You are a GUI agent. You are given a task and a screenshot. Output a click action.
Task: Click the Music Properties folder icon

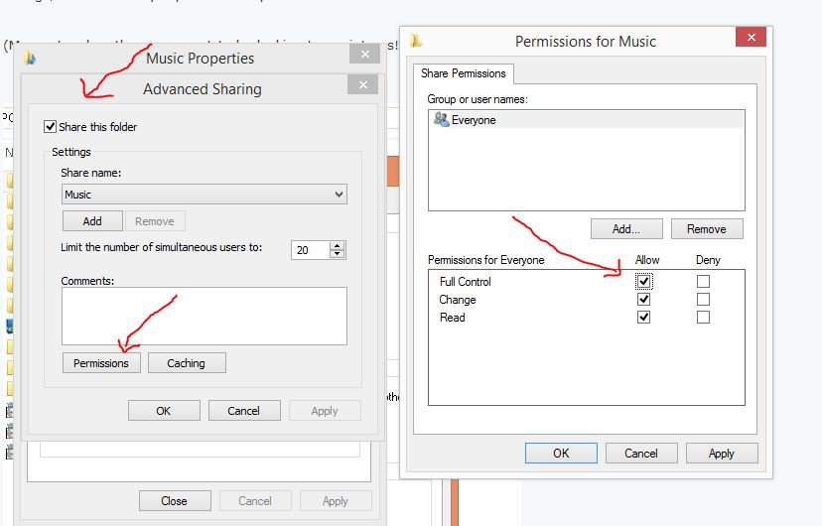(x=30, y=58)
